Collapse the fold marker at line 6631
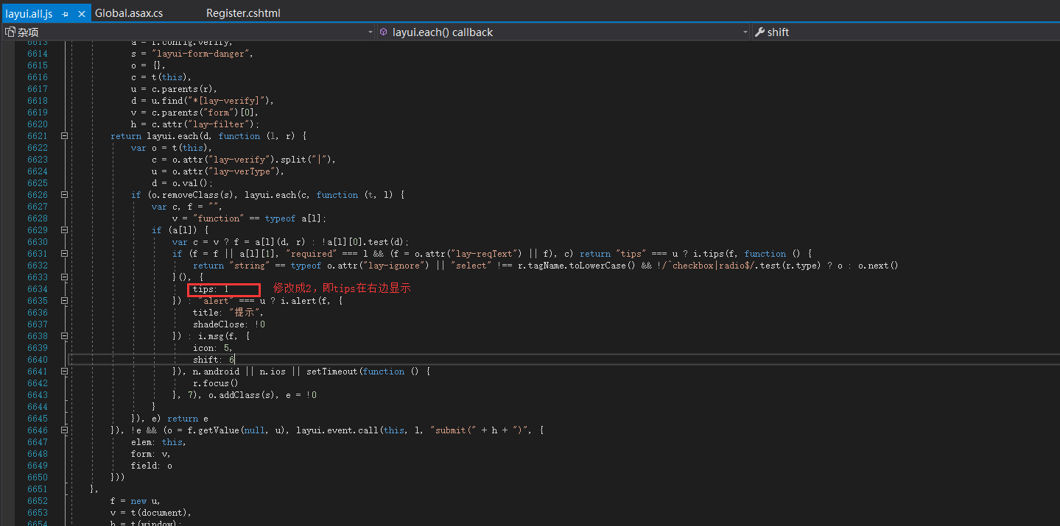This screenshot has height=526, width=1060. 65,253
